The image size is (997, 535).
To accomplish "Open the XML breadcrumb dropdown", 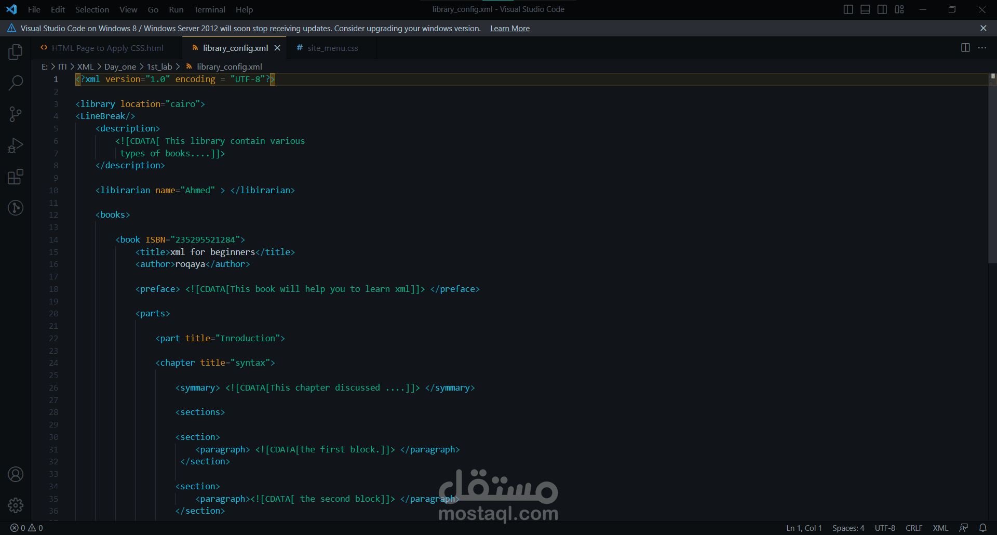I will coord(85,66).
